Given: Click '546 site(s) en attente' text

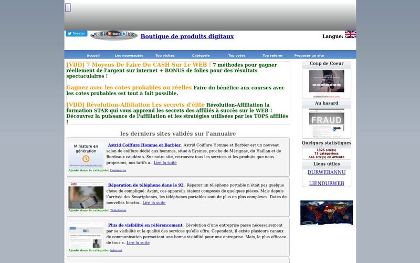Looking at the screenshot, I should [327, 157].
